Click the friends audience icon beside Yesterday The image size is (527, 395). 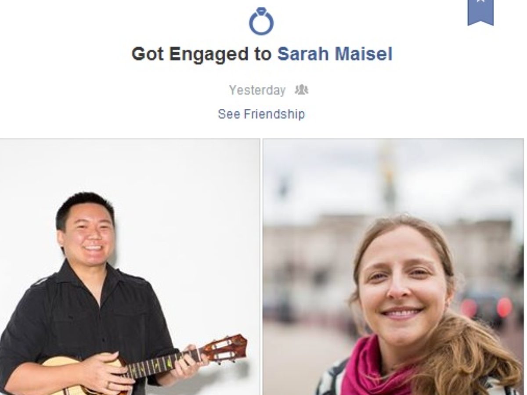point(301,90)
